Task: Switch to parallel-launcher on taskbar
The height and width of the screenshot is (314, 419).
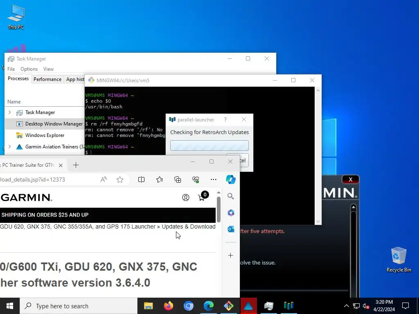Action: pos(288,306)
